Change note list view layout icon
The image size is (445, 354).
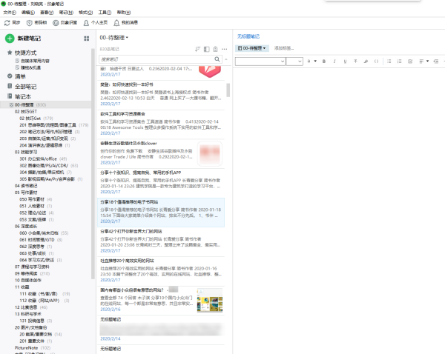coord(207,49)
